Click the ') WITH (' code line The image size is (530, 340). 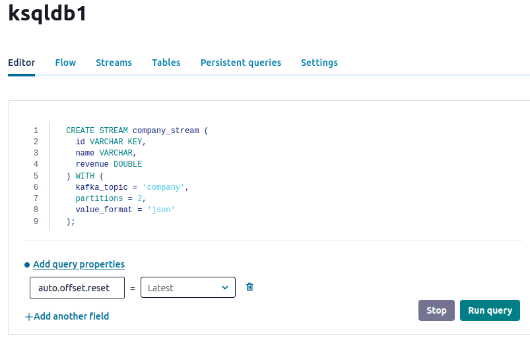[85, 176]
